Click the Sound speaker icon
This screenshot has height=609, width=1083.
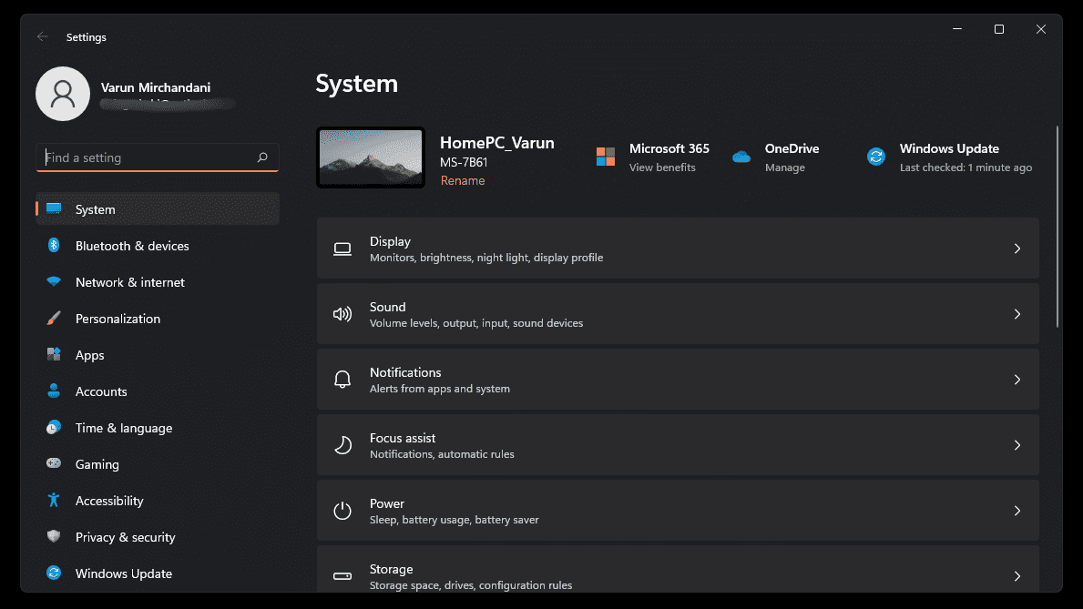tap(342, 314)
